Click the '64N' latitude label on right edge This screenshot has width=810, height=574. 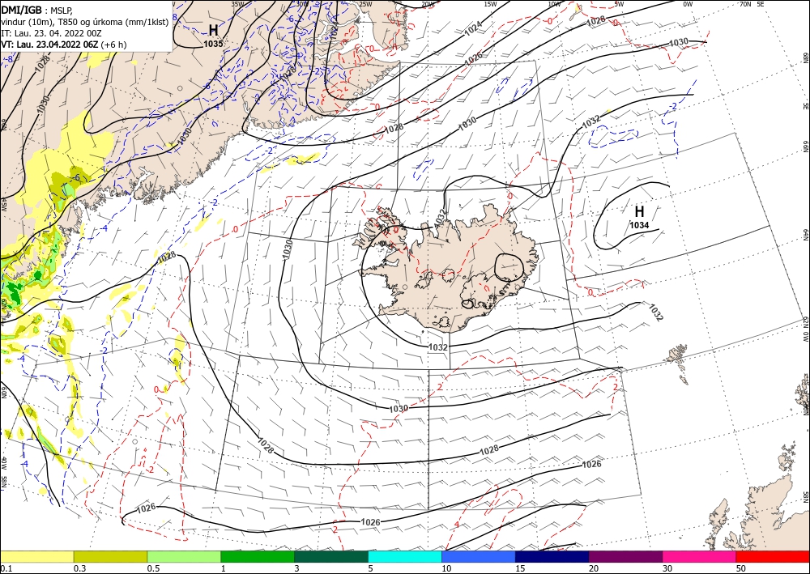pyautogui.click(x=805, y=234)
